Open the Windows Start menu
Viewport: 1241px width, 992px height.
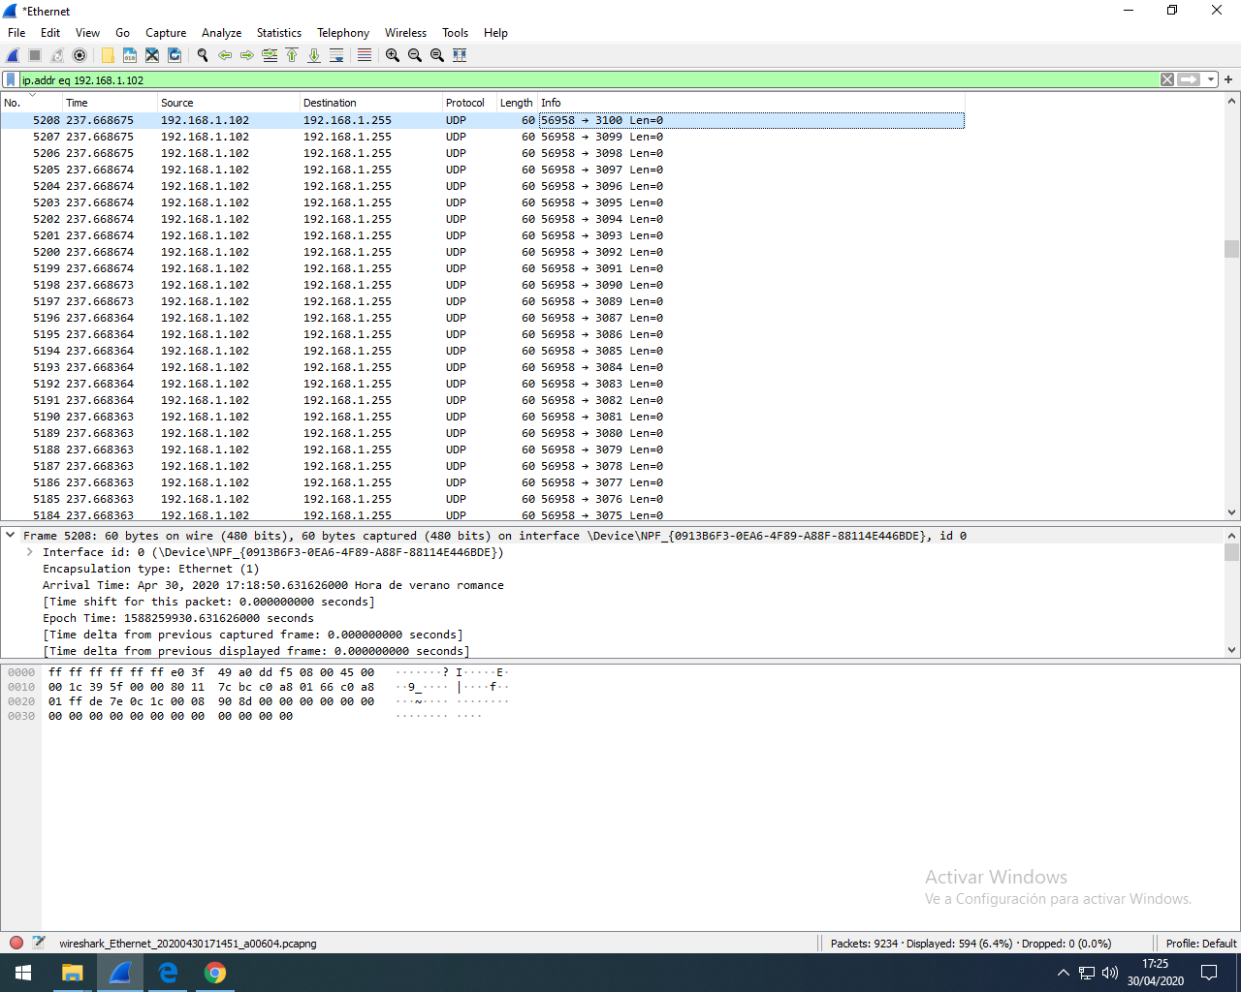click(23, 973)
